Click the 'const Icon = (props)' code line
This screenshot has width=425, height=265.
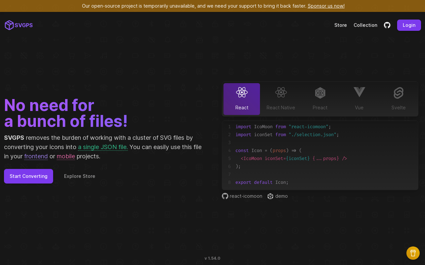point(269,151)
